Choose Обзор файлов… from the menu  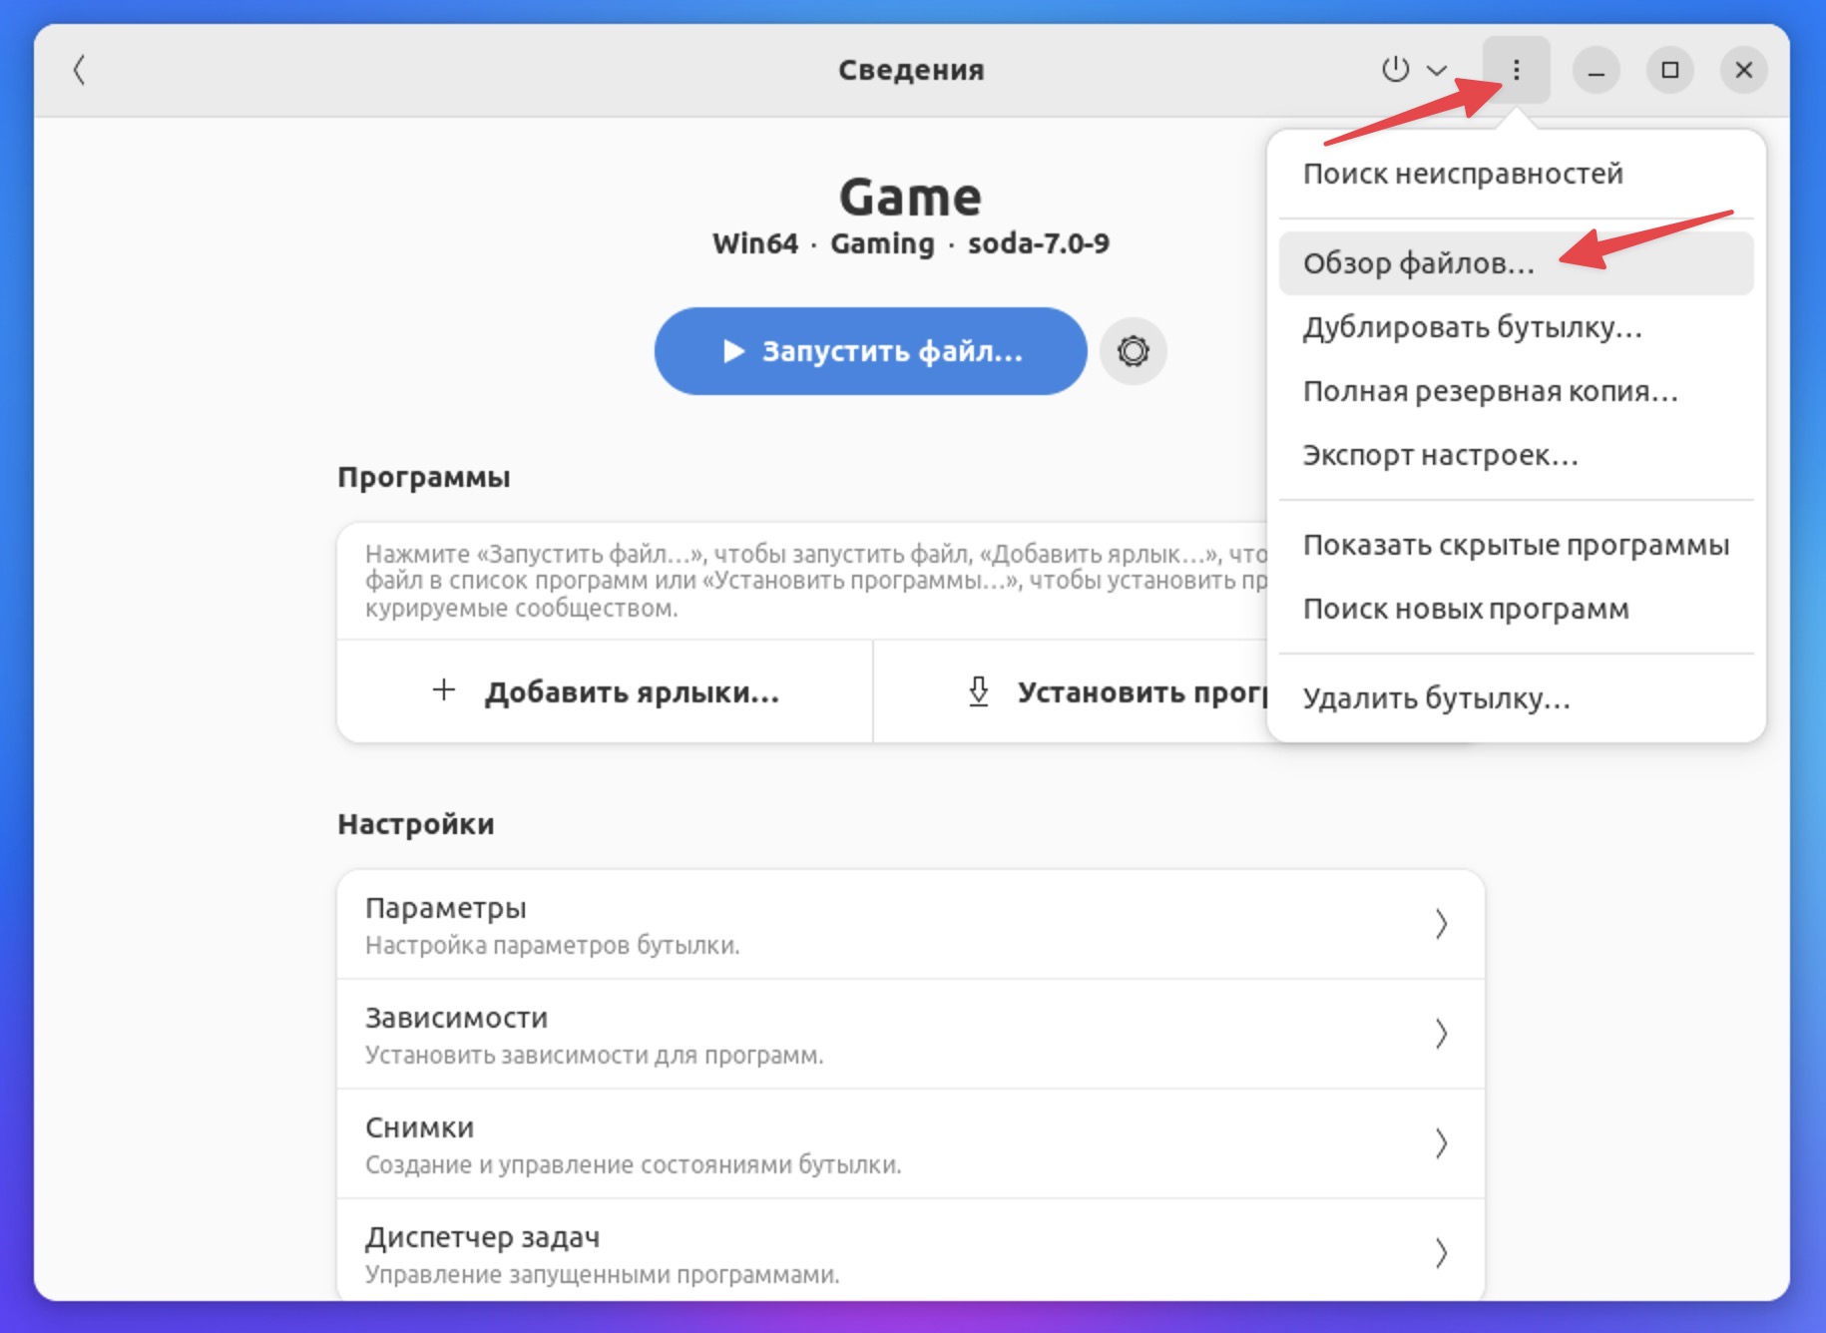click(1516, 263)
